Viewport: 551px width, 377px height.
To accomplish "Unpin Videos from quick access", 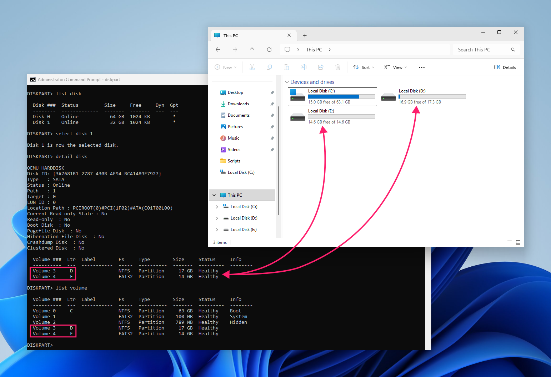I will tap(272, 150).
